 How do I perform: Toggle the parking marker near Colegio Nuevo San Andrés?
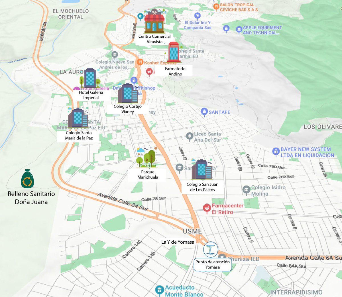tap(115, 54)
